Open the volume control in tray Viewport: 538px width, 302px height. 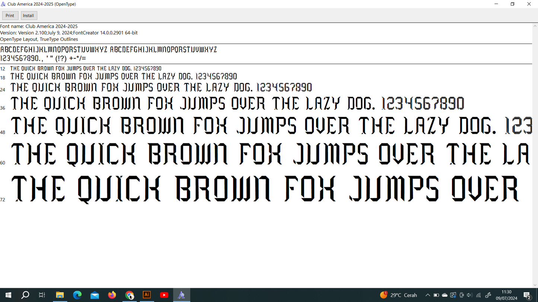[469, 295]
